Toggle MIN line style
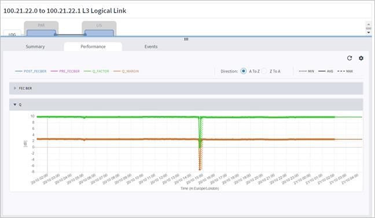 click(306, 71)
